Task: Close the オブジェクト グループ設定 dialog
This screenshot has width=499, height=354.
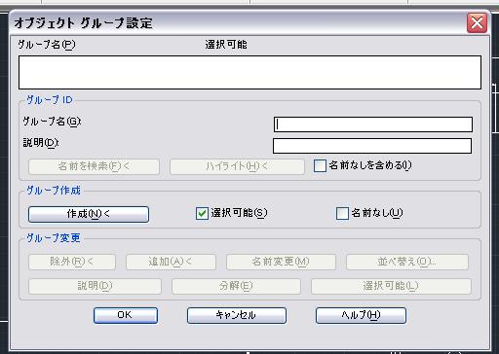Action: point(477,23)
